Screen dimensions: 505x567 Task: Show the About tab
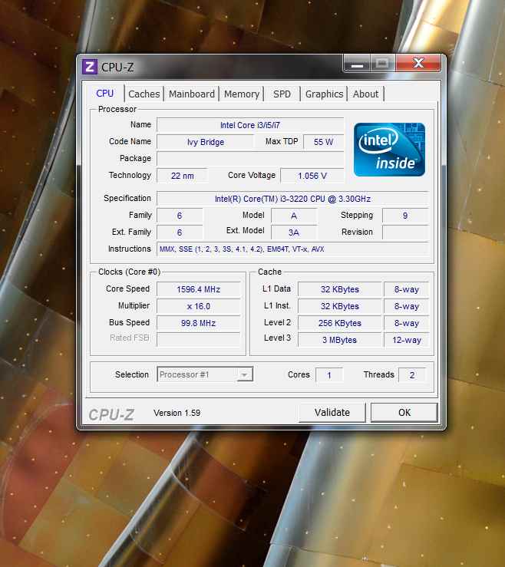pyautogui.click(x=366, y=94)
